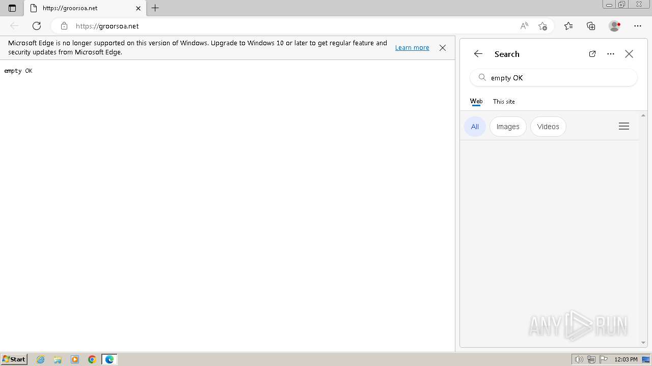Select the 'empty OK' page text
This screenshot has width=652, height=366.
[18, 71]
